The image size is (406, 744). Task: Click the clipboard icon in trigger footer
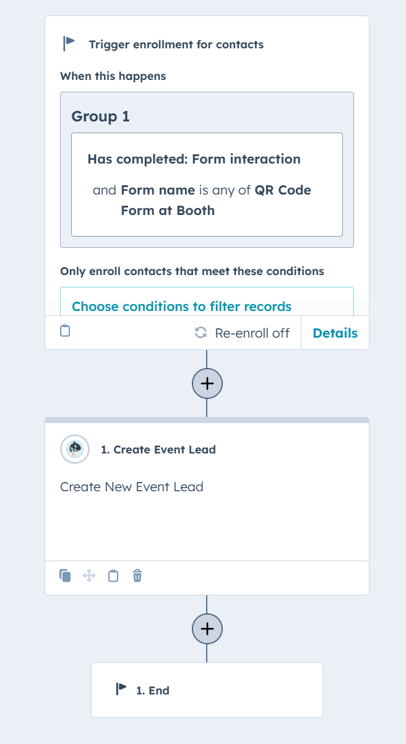pyautogui.click(x=65, y=331)
